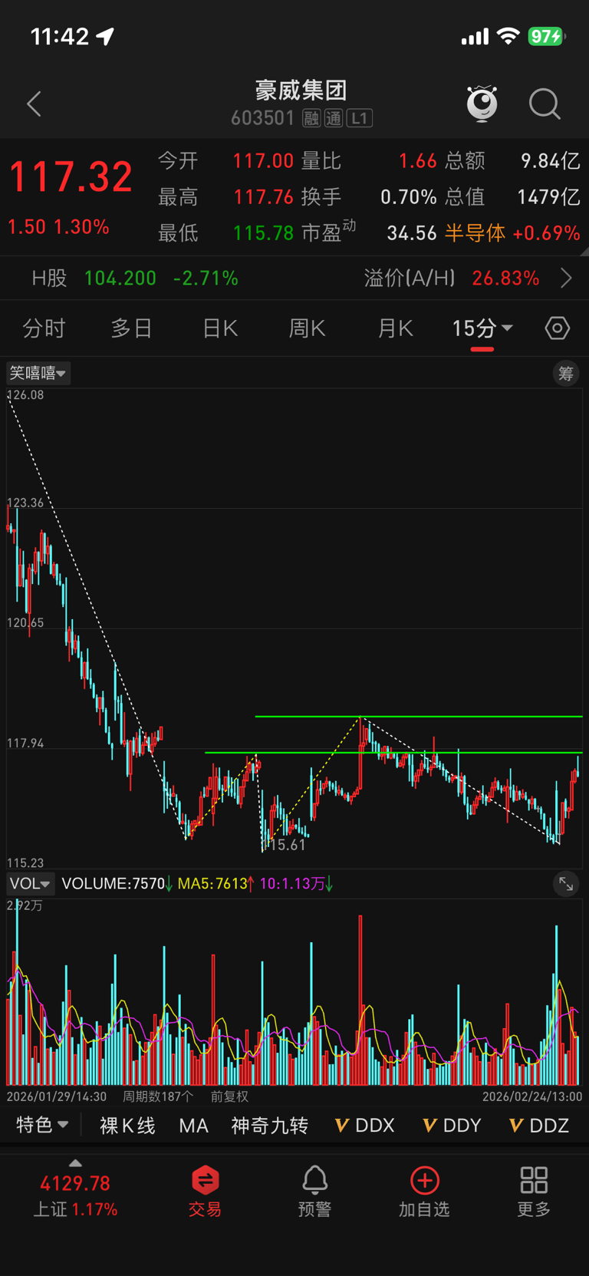This screenshot has width=589, height=1276.
Task: Select the 神奇九转 indicator
Action: click(270, 1126)
